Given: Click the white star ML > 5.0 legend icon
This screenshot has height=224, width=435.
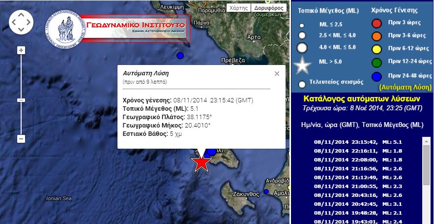Looking at the screenshot, I should tap(302, 65).
